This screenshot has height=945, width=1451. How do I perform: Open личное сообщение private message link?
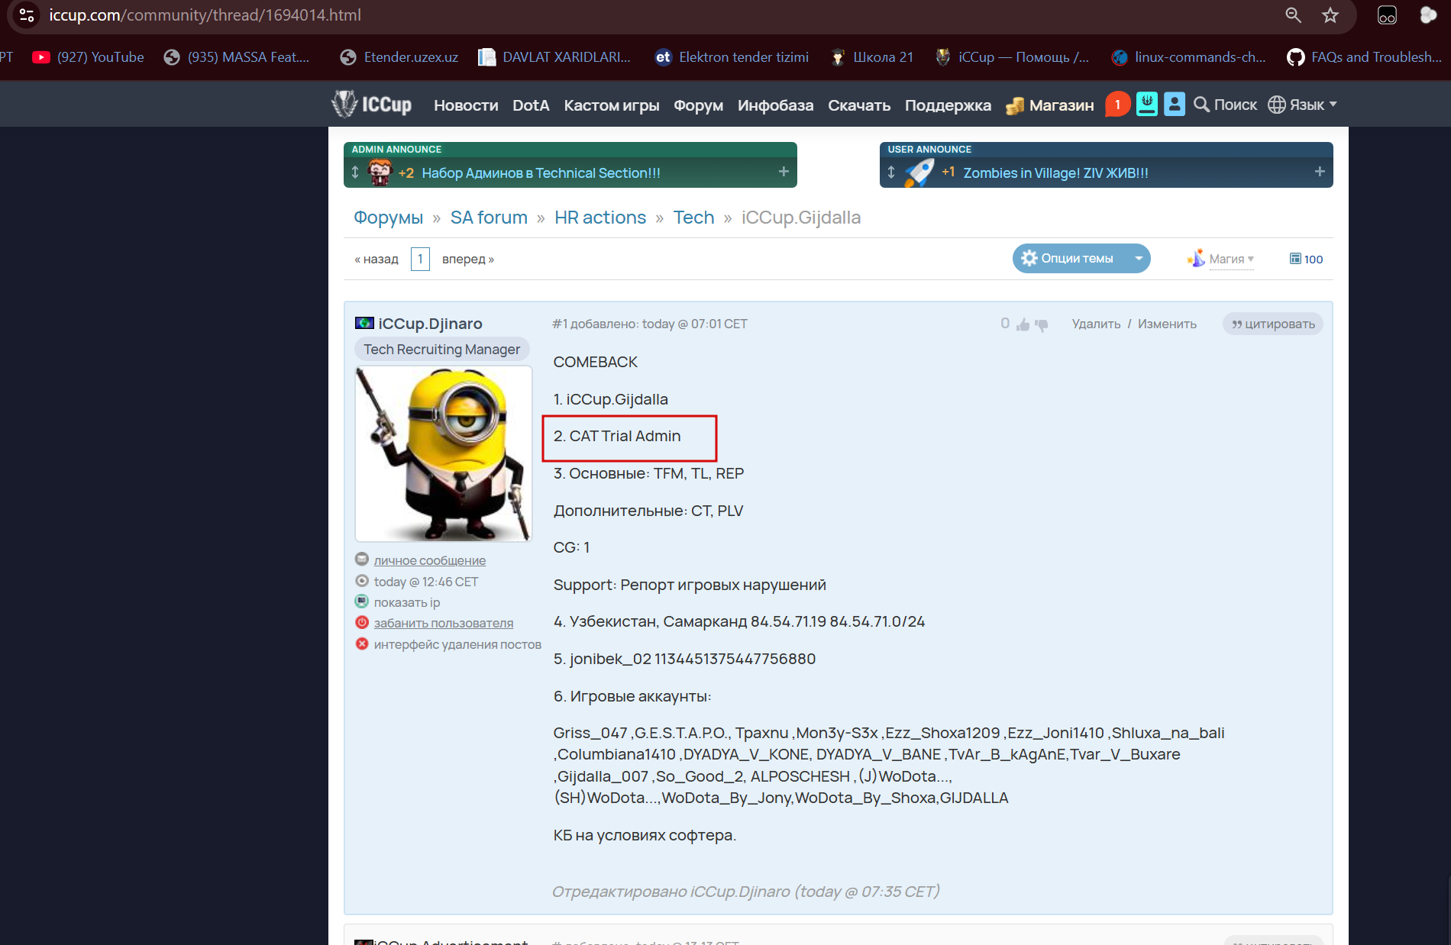[430, 561]
